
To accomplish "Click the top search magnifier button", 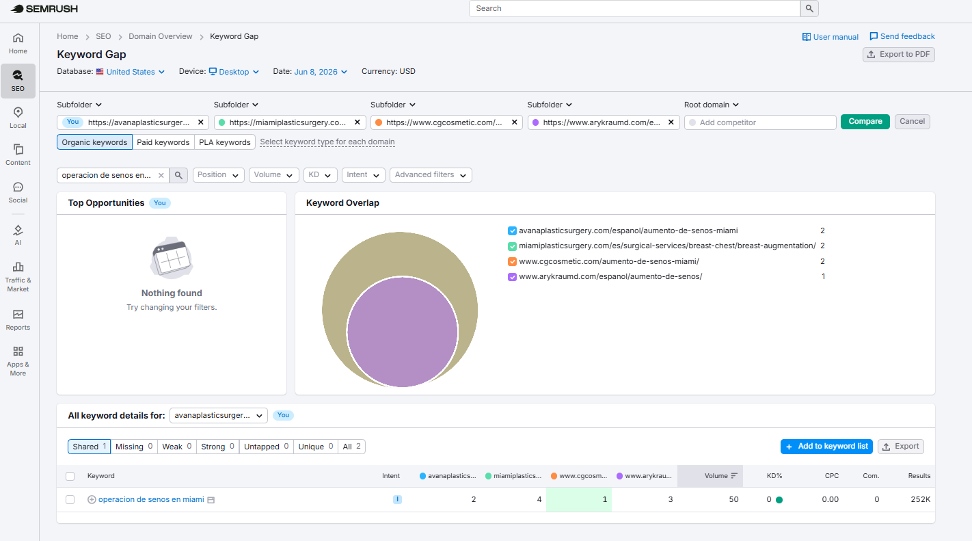I will tap(809, 8).
